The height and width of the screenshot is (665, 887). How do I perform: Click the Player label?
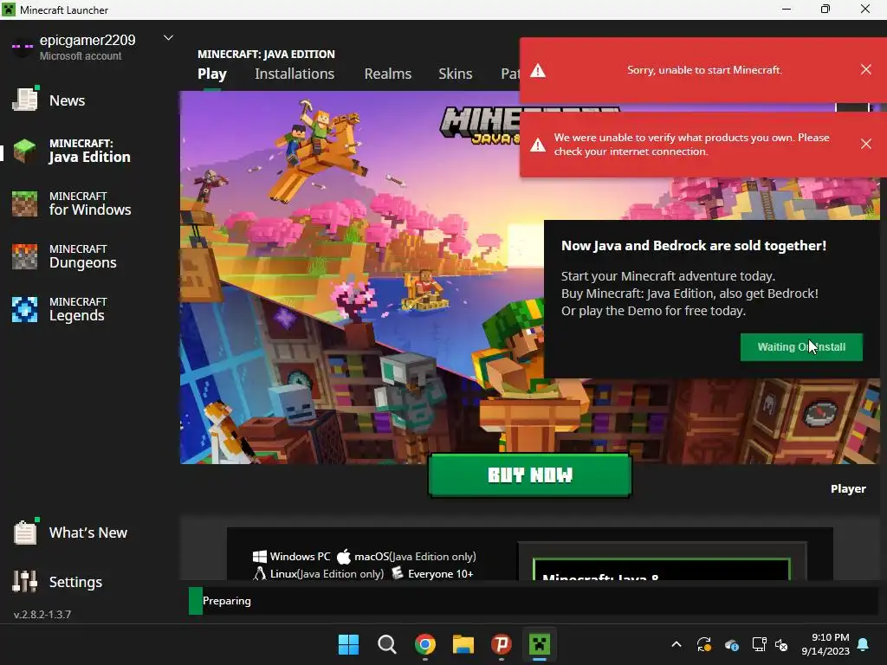tap(848, 488)
